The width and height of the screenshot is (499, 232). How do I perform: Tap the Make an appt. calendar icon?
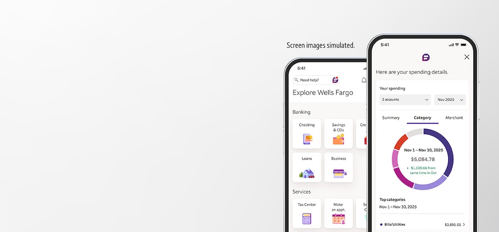339,219
